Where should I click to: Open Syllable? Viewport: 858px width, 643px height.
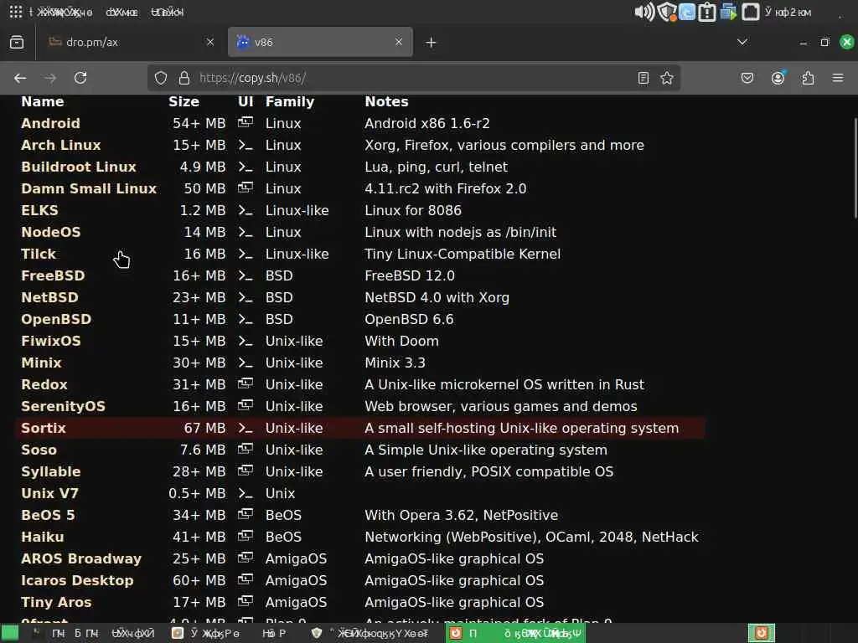coord(50,472)
